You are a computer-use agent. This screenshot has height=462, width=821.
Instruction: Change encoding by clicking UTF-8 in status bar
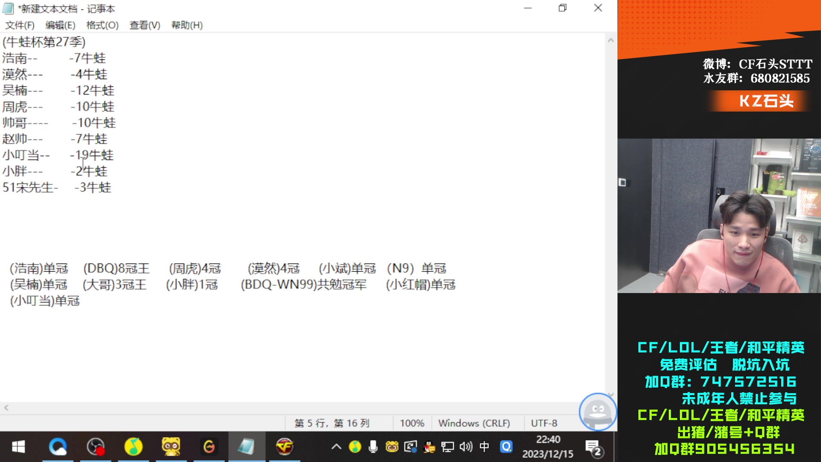point(544,423)
